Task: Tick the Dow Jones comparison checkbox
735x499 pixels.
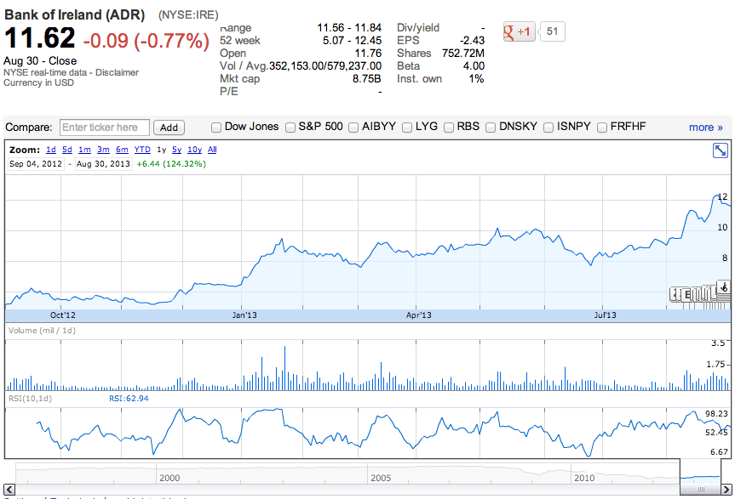Action: click(216, 128)
